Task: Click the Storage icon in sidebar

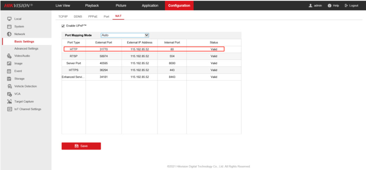Action: tap(9, 79)
